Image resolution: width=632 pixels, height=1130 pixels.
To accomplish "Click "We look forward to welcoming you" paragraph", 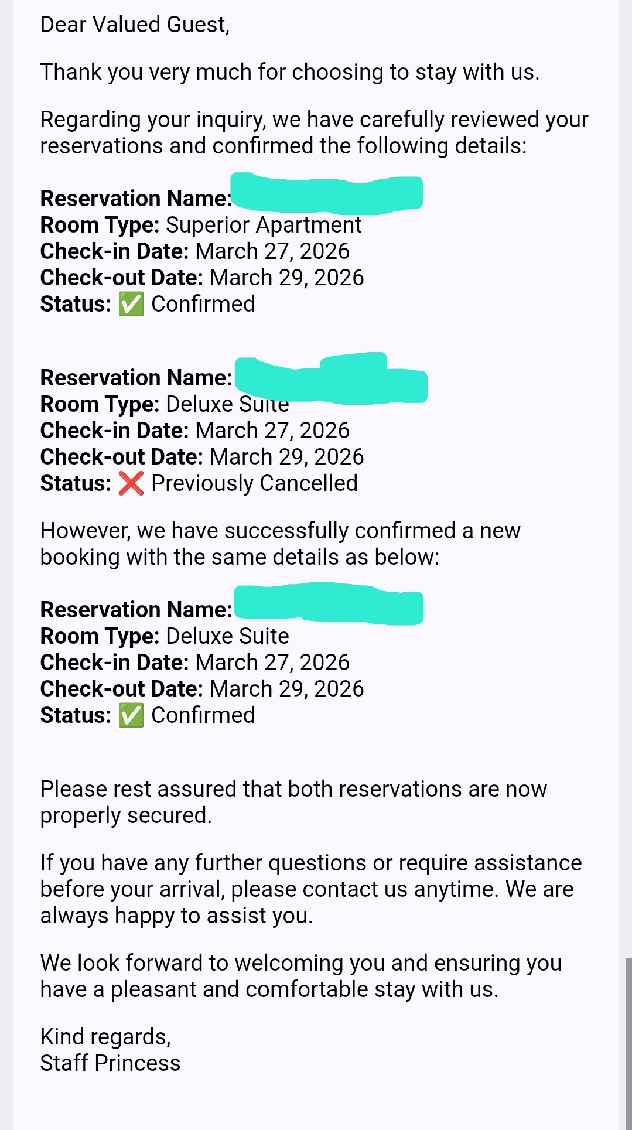I will (x=300, y=976).
